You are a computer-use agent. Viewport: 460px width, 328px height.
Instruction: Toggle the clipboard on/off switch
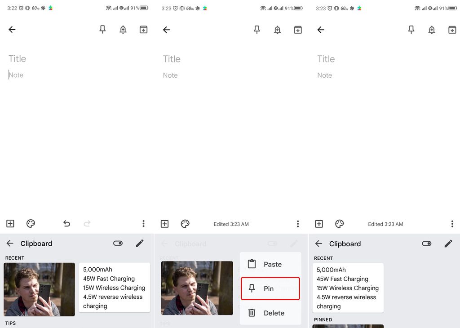click(x=118, y=243)
